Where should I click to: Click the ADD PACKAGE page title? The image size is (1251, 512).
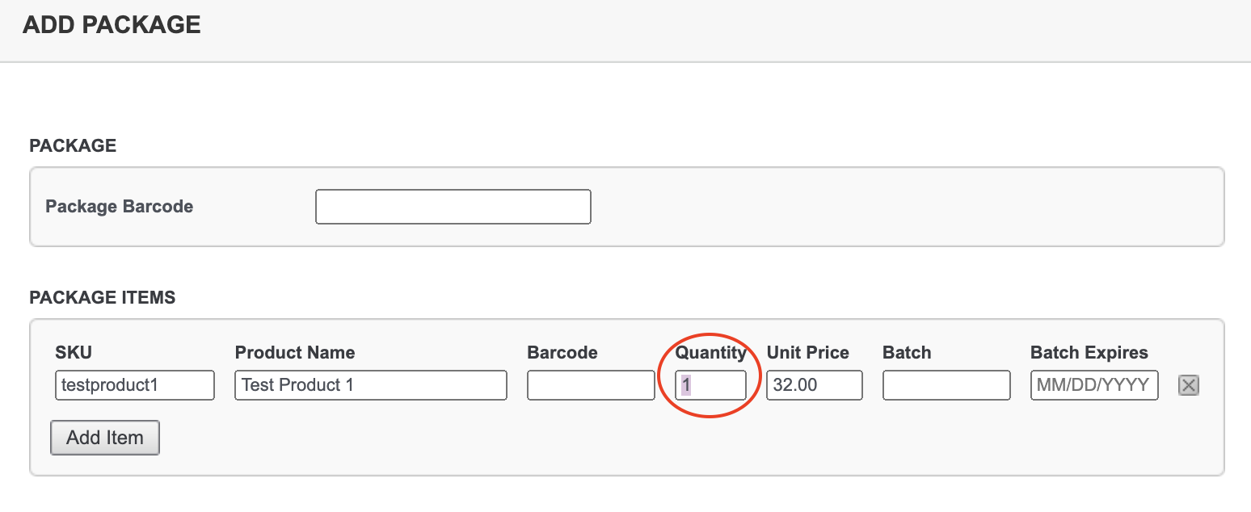[112, 25]
